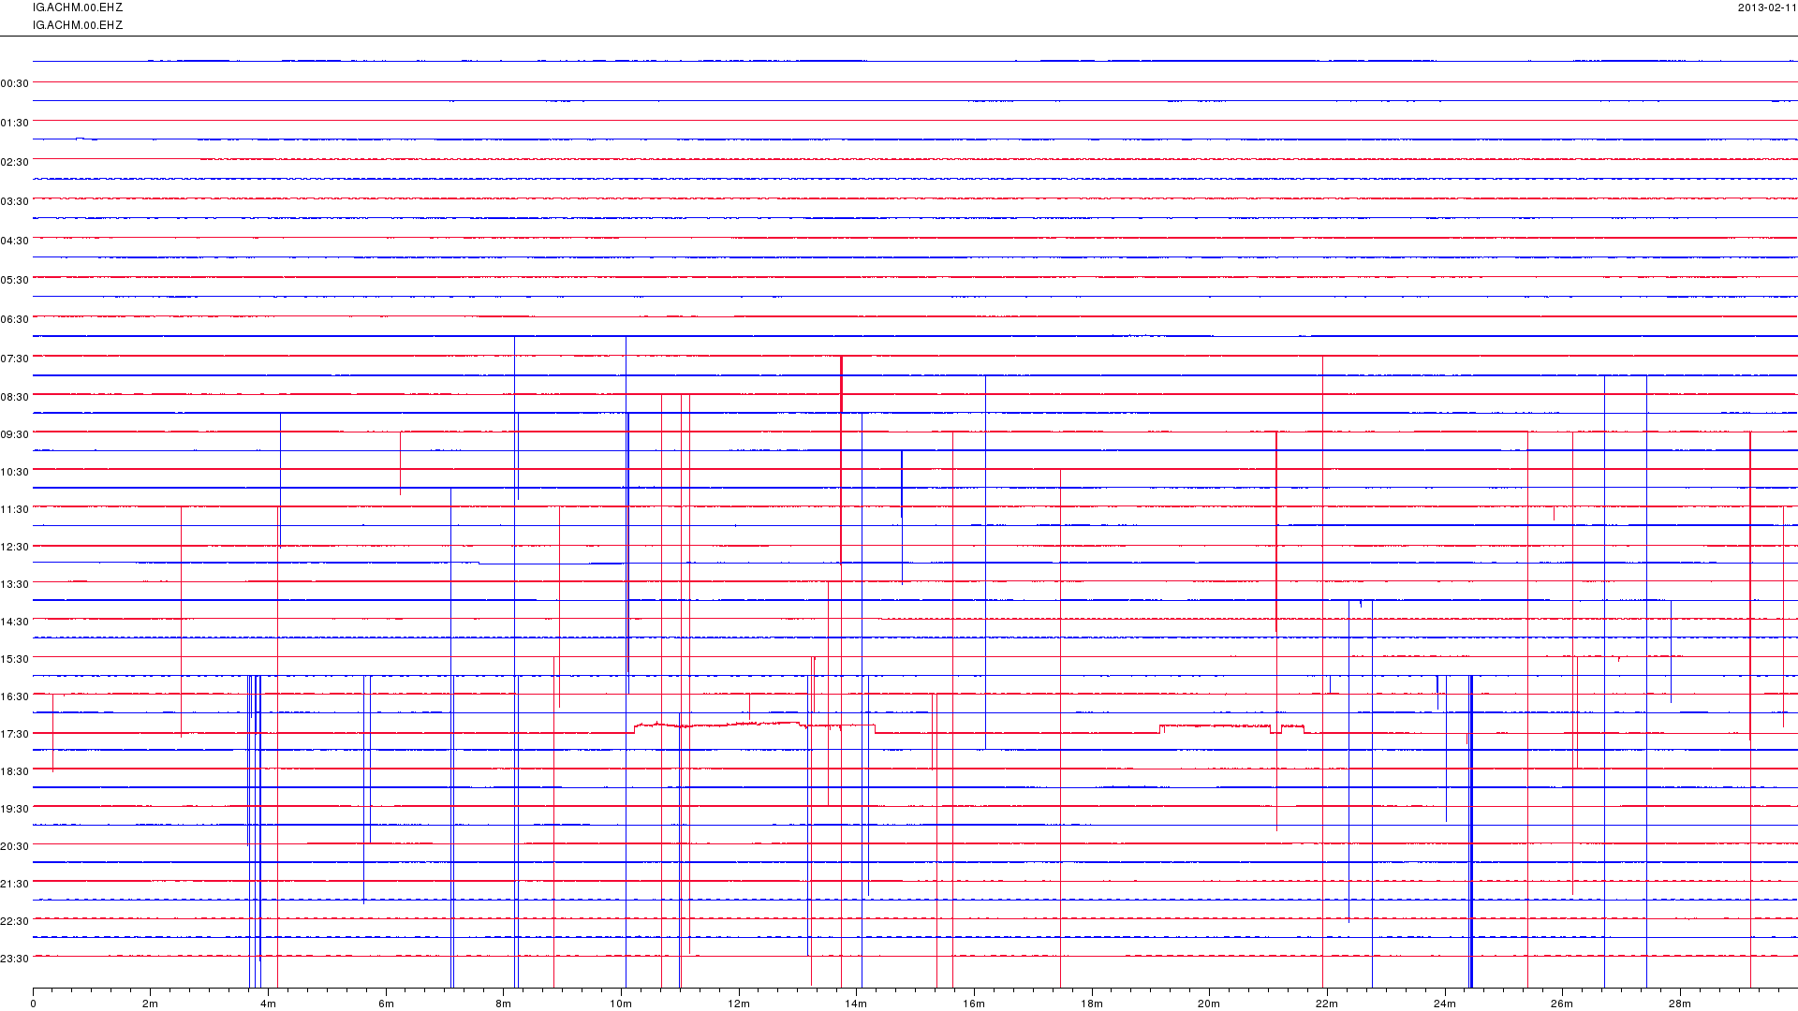The height and width of the screenshot is (1011, 1798).
Task: Select the 05:30 time row label
Action: pyautogui.click(x=15, y=280)
